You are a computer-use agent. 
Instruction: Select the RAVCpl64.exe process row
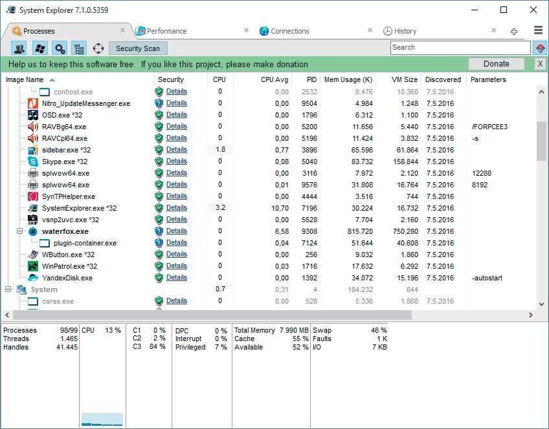(x=269, y=138)
